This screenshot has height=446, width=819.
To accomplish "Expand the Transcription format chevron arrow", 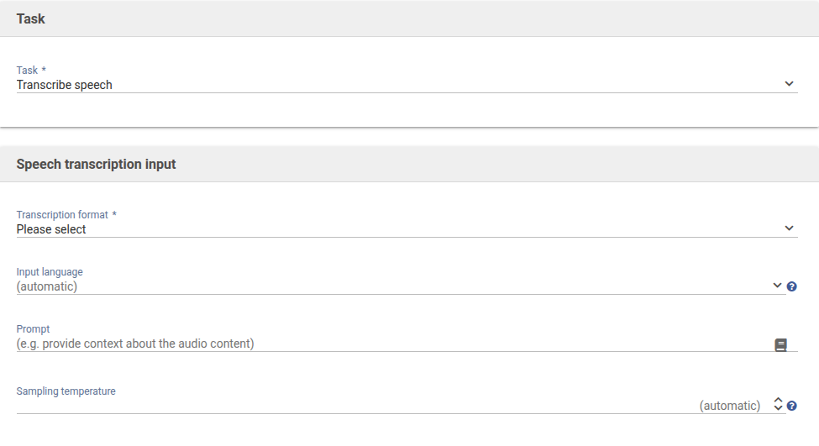I will tap(789, 228).
